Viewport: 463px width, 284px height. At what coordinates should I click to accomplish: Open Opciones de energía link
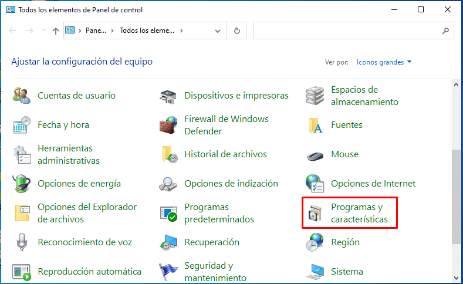(x=79, y=184)
